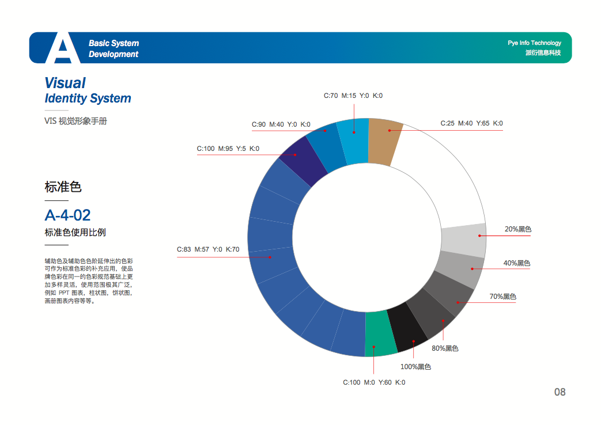This screenshot has width=601, height=425.
Task: Click the 'Basic System Development' header text
Action: point(114,48)
